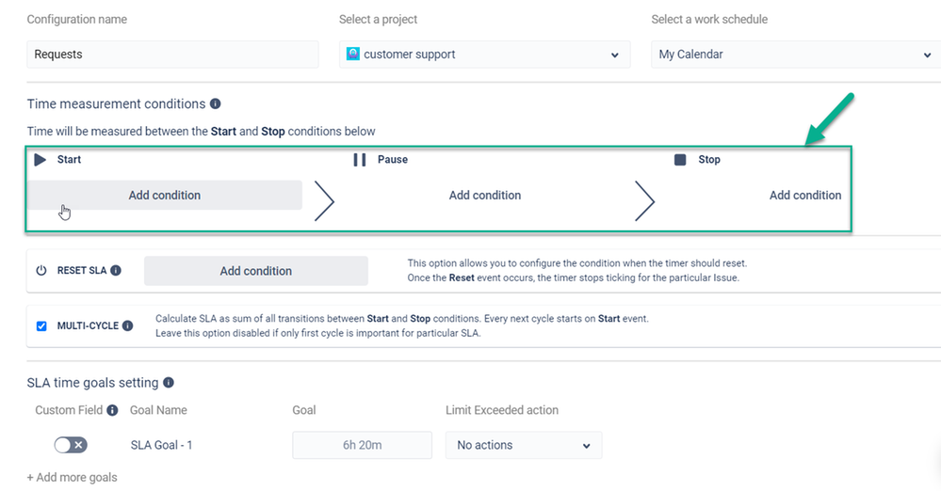Add condition under Pause

pyautogui.click(x=485, y=196)
